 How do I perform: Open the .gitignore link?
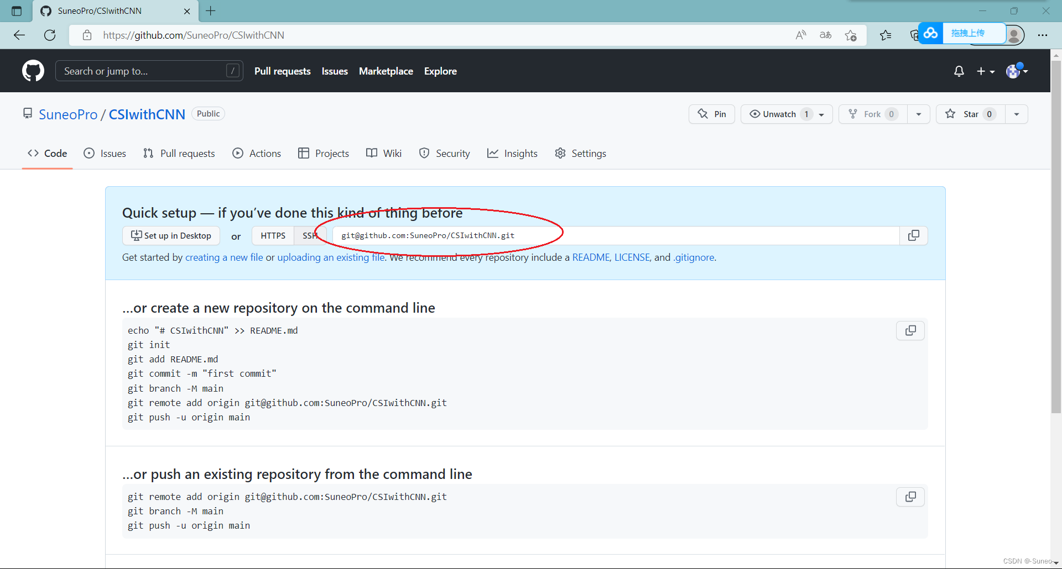[694, 257]
